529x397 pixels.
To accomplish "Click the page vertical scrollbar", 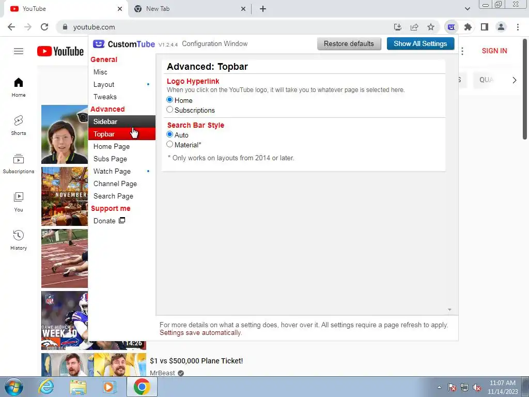I will [525, 88].
